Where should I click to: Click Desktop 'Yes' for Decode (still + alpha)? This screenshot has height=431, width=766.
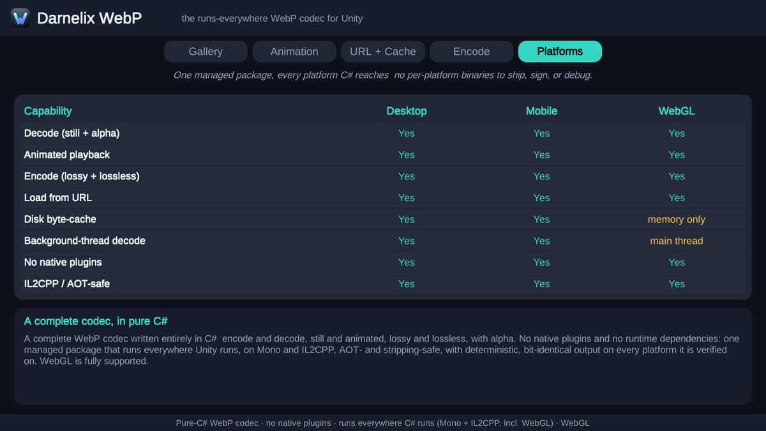coord(407,133)
